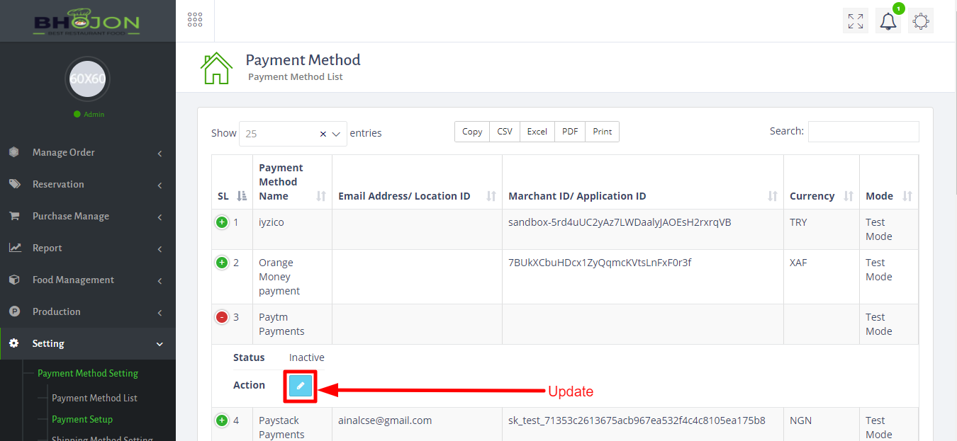Click the BHOJON logo
Screen dimensions: 957x441
click(x=87, y=21)
